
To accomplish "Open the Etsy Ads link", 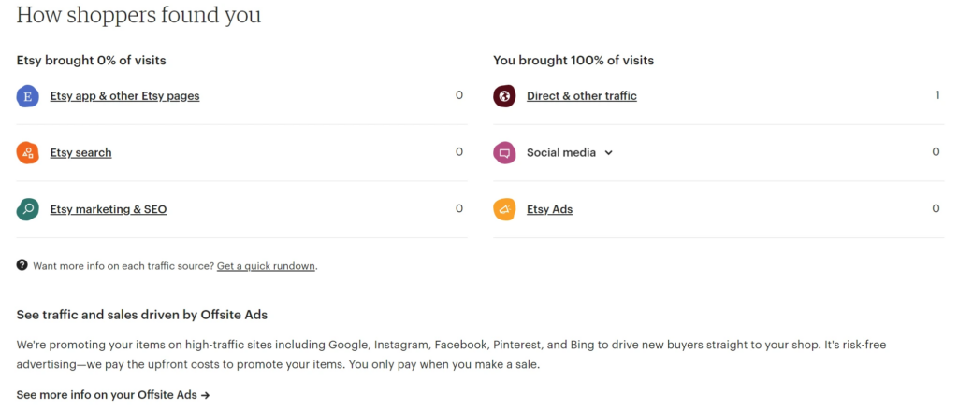I will pyautogui.click(x=549, y=209).
